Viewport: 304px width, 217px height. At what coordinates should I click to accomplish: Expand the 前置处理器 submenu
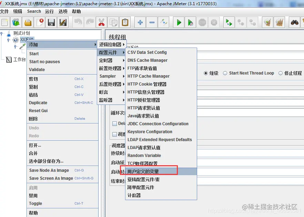point(112,68)
